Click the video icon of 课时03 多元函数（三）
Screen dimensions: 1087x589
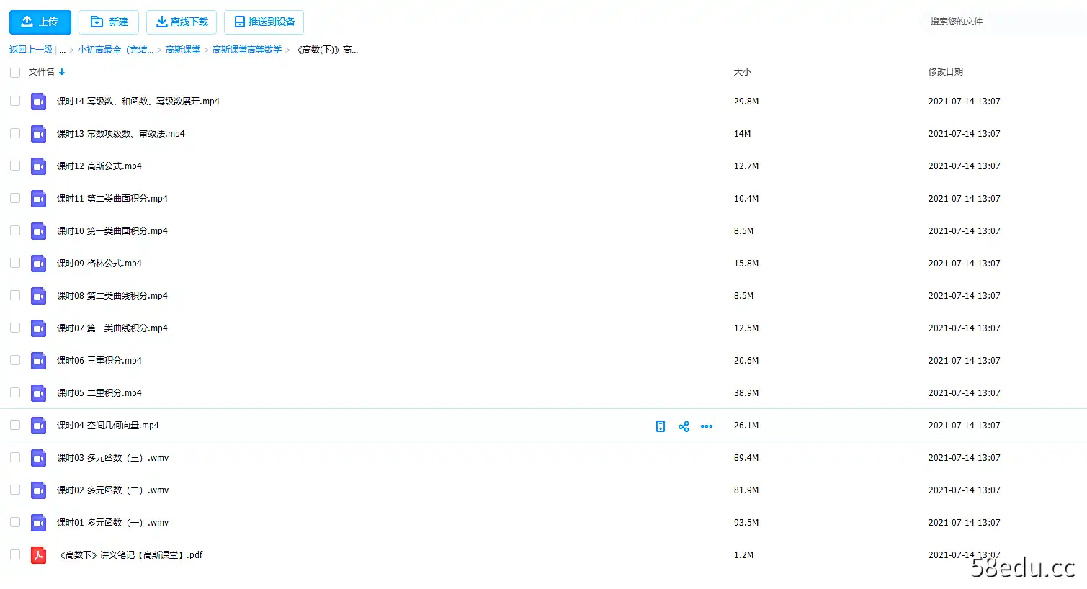pyautogui.click(x=39, y=458)
